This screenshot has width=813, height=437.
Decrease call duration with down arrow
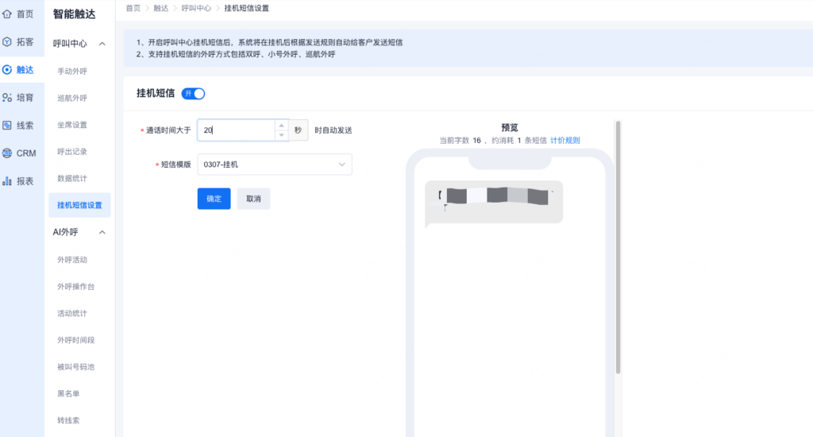pos(280,135)
